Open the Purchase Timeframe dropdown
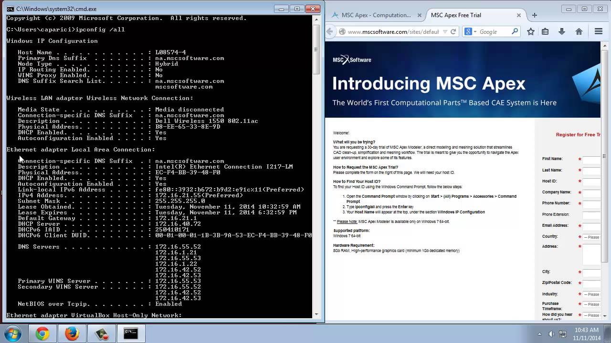The image size is (611, 343). point(591,304)
